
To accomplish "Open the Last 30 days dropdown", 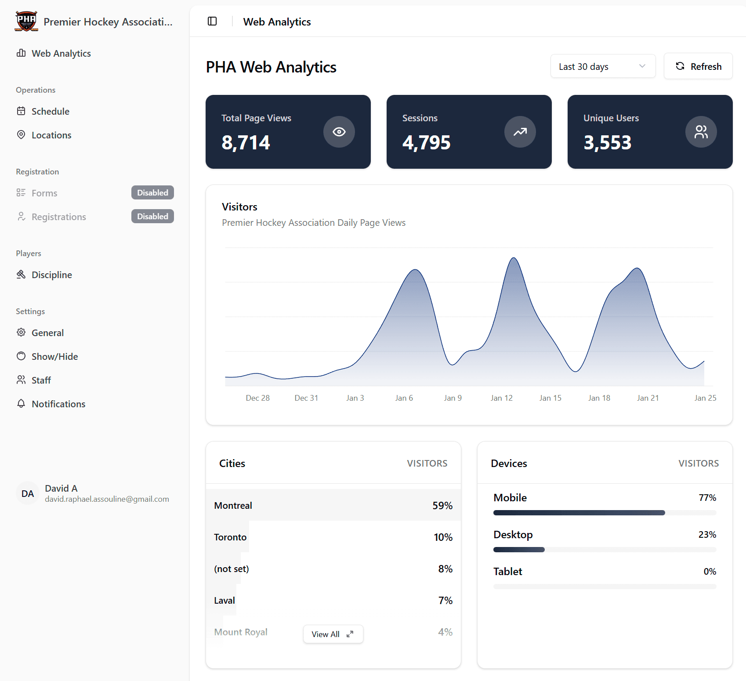I will point(602,66).
